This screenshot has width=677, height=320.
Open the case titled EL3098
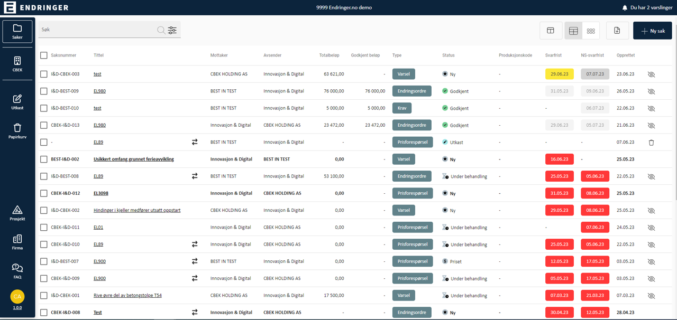[101, 193]
